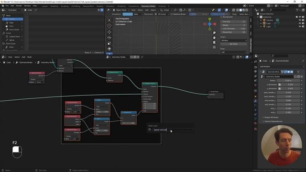This screenshot has width=306, height=172.
Task: Expand Internal Dependencies panel
Action: point(273,121)
